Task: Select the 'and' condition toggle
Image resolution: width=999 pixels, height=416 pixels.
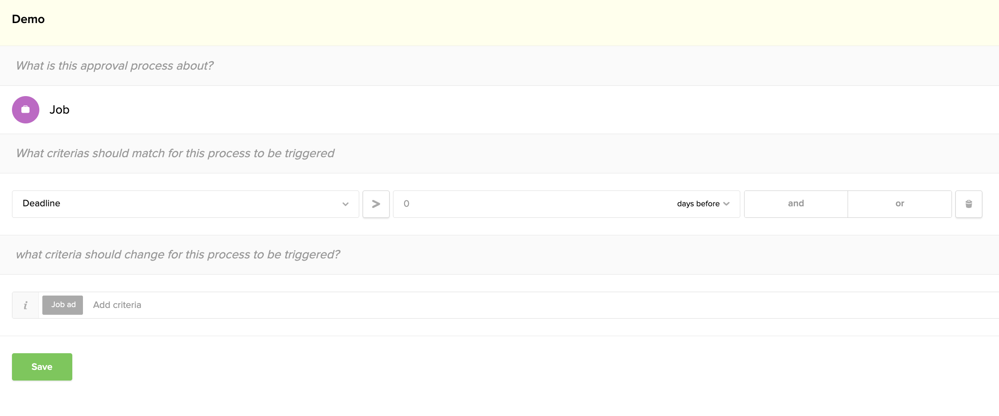Action: coord(796,204)
